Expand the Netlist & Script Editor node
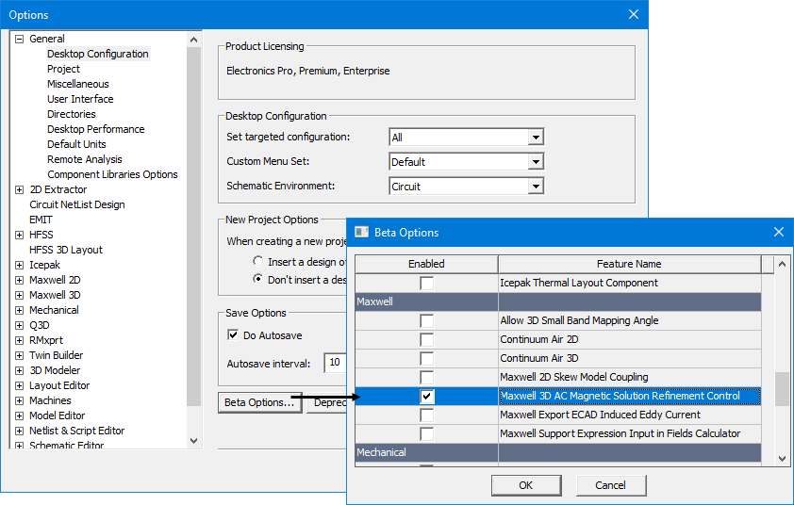794x505 pixels. tap(19, 432)
